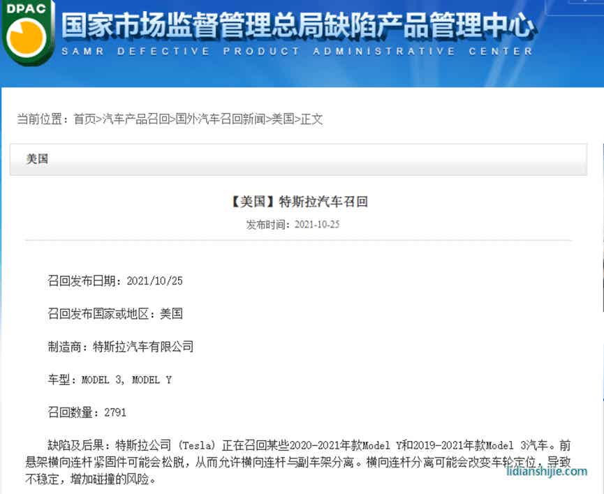Click the 召回数量 2791 line
The width and height of the screenshot is (604, 494).
click(87, 412)
